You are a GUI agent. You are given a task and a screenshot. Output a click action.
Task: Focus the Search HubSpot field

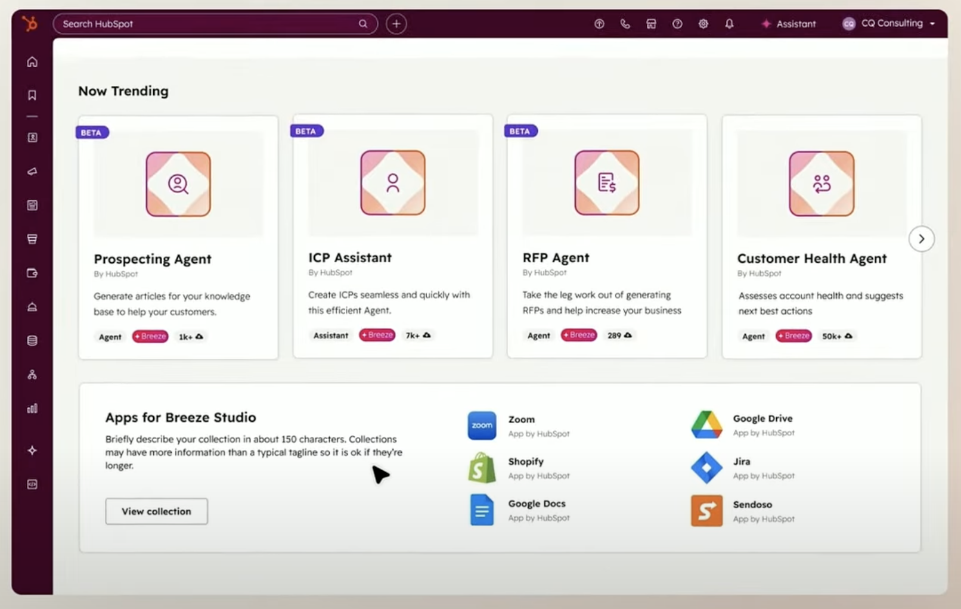[x=215, y=24]
